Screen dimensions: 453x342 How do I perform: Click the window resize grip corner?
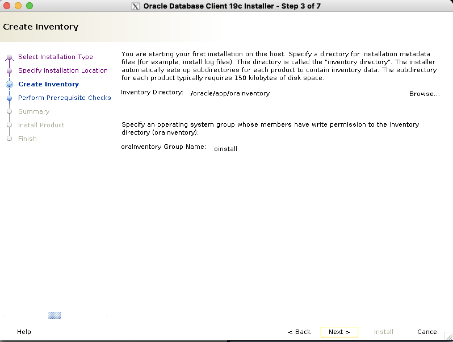click(449, 336)
